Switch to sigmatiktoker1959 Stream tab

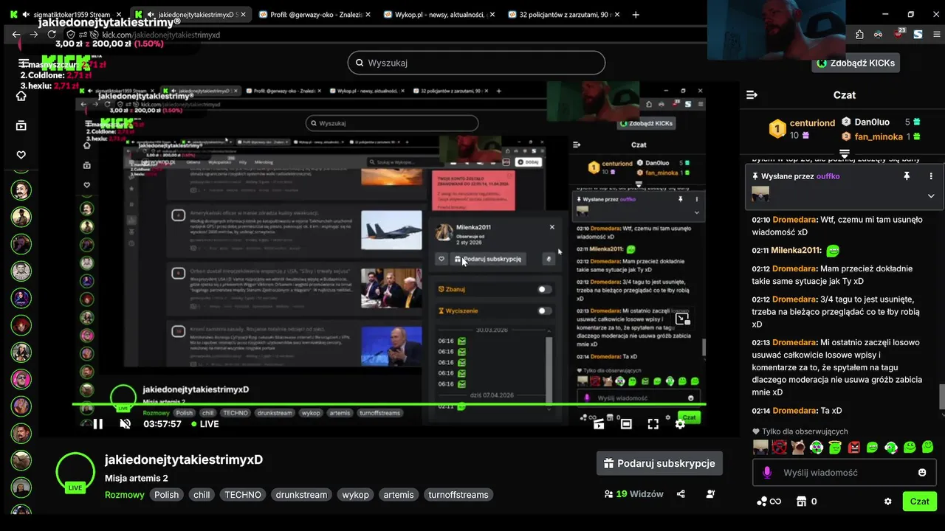click(66, 14)
